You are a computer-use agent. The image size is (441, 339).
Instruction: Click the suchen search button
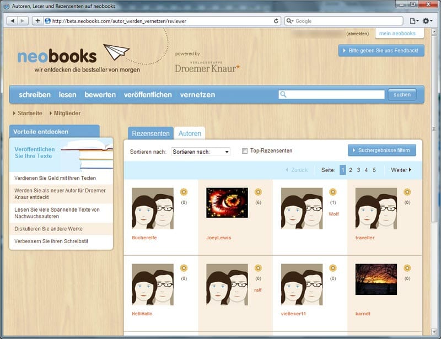(x=402, y=95)
